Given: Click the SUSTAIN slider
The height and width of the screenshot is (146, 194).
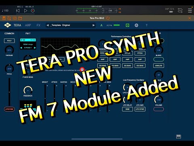Looking at the screenshot, I should click(x=64, y=98).
